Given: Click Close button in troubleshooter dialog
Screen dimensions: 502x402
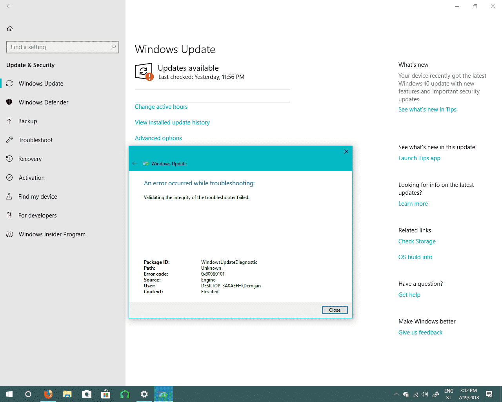Looking at the screenshot, I should pyautogui.click(x=335, y=310).
